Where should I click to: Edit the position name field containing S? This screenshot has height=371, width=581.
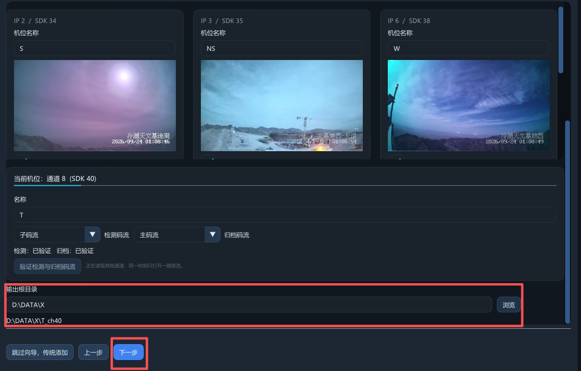pyautogui.click(x=95, y=48)
